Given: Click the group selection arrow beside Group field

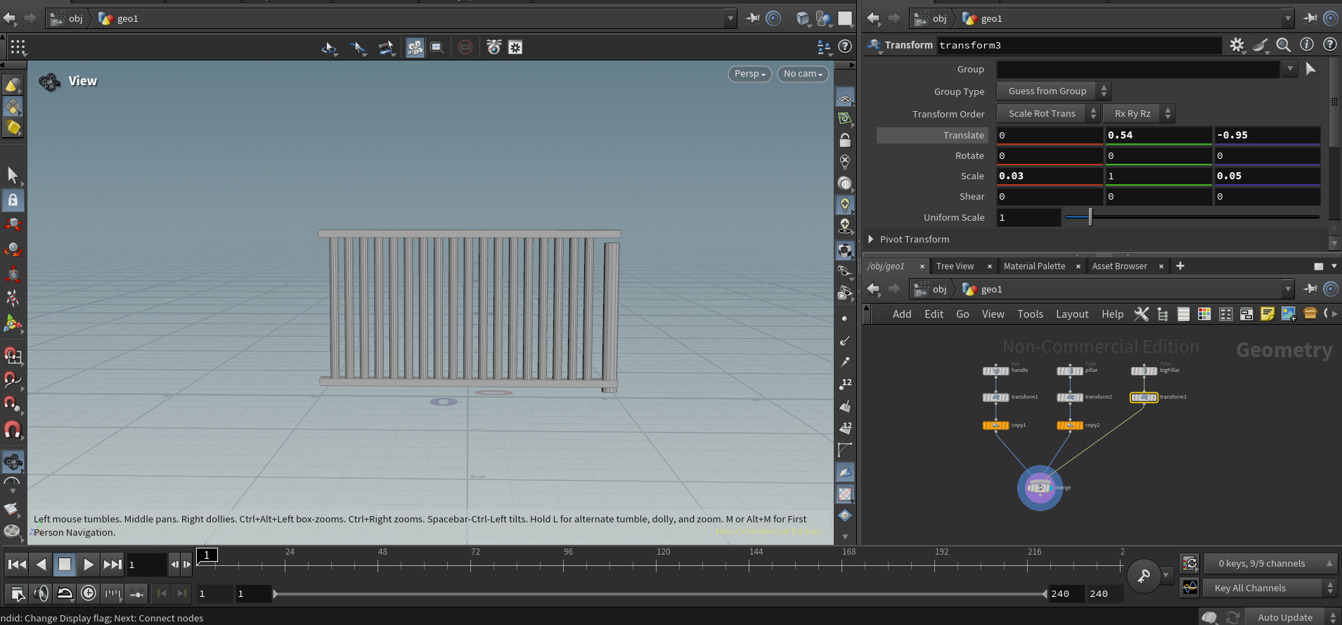Looking at the screenshot, I should tap(1310, 69).
